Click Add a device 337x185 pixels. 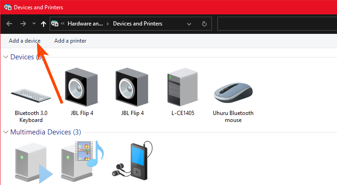click(25, 41)
